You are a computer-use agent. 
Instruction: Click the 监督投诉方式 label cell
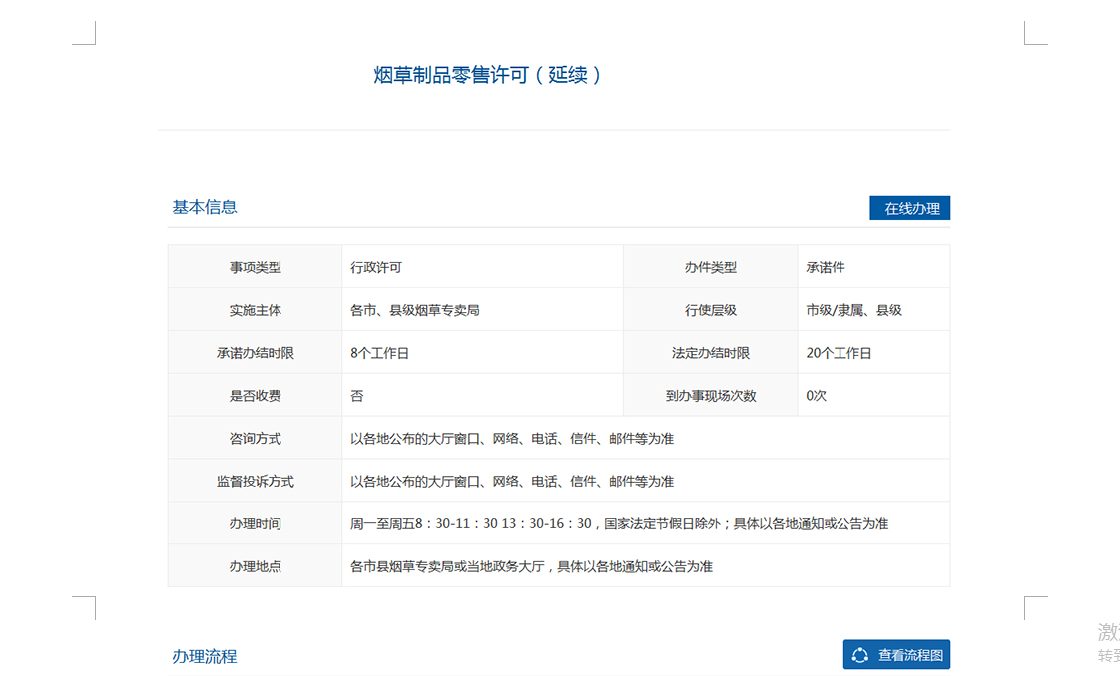pyautogui.click(x=255, y=481)
